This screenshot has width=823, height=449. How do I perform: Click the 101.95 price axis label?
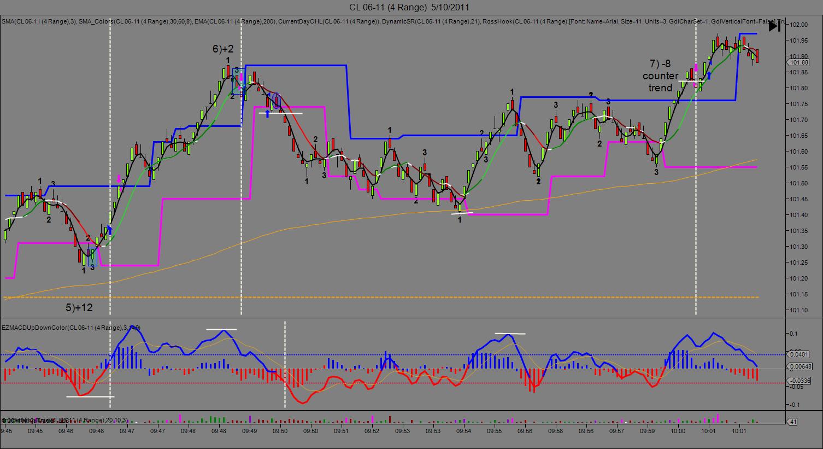pyautogui.click(x=799, y=40)
